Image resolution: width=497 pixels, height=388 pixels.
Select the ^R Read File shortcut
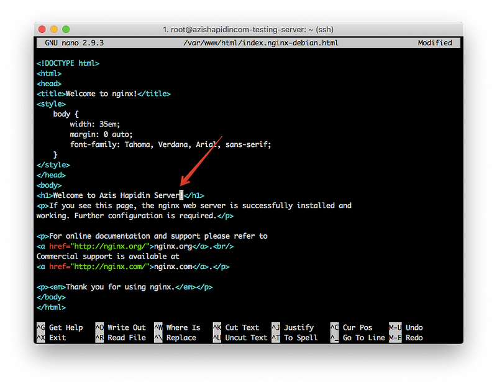click(x=121, y=338)
